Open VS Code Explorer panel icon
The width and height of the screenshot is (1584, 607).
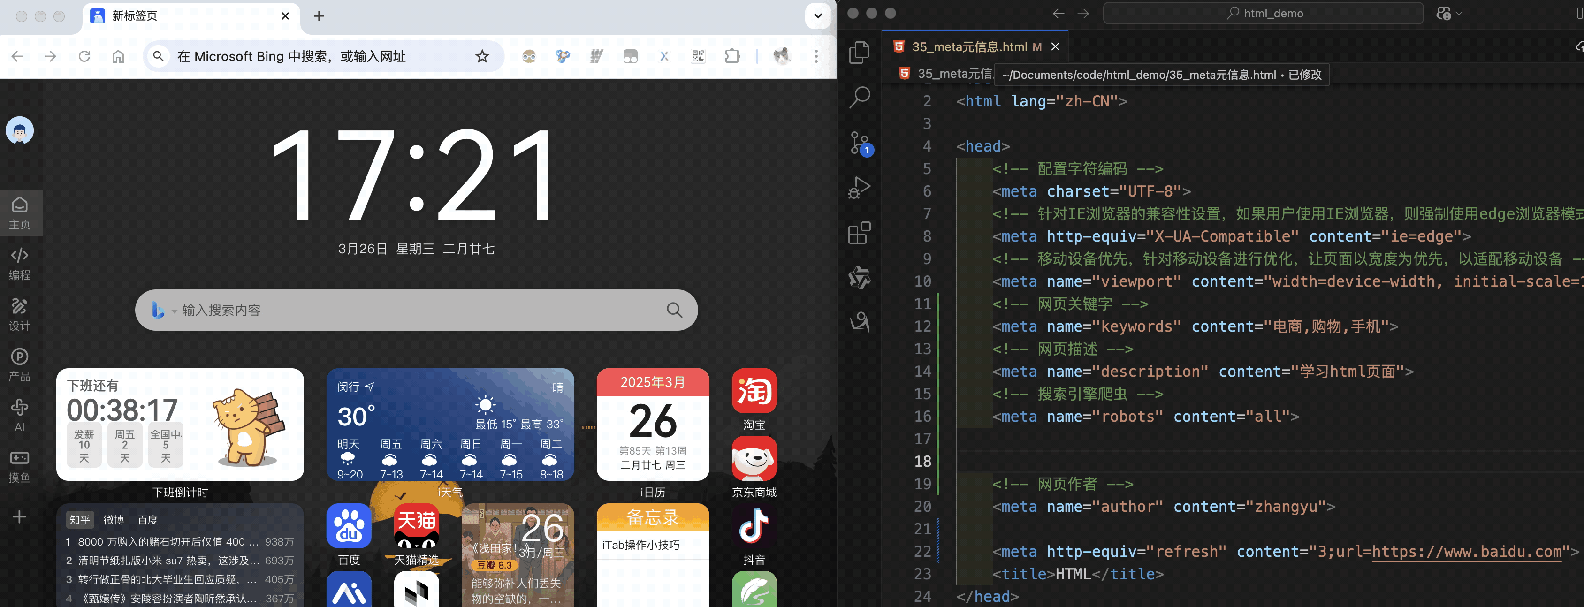click(x=859, y=52)
